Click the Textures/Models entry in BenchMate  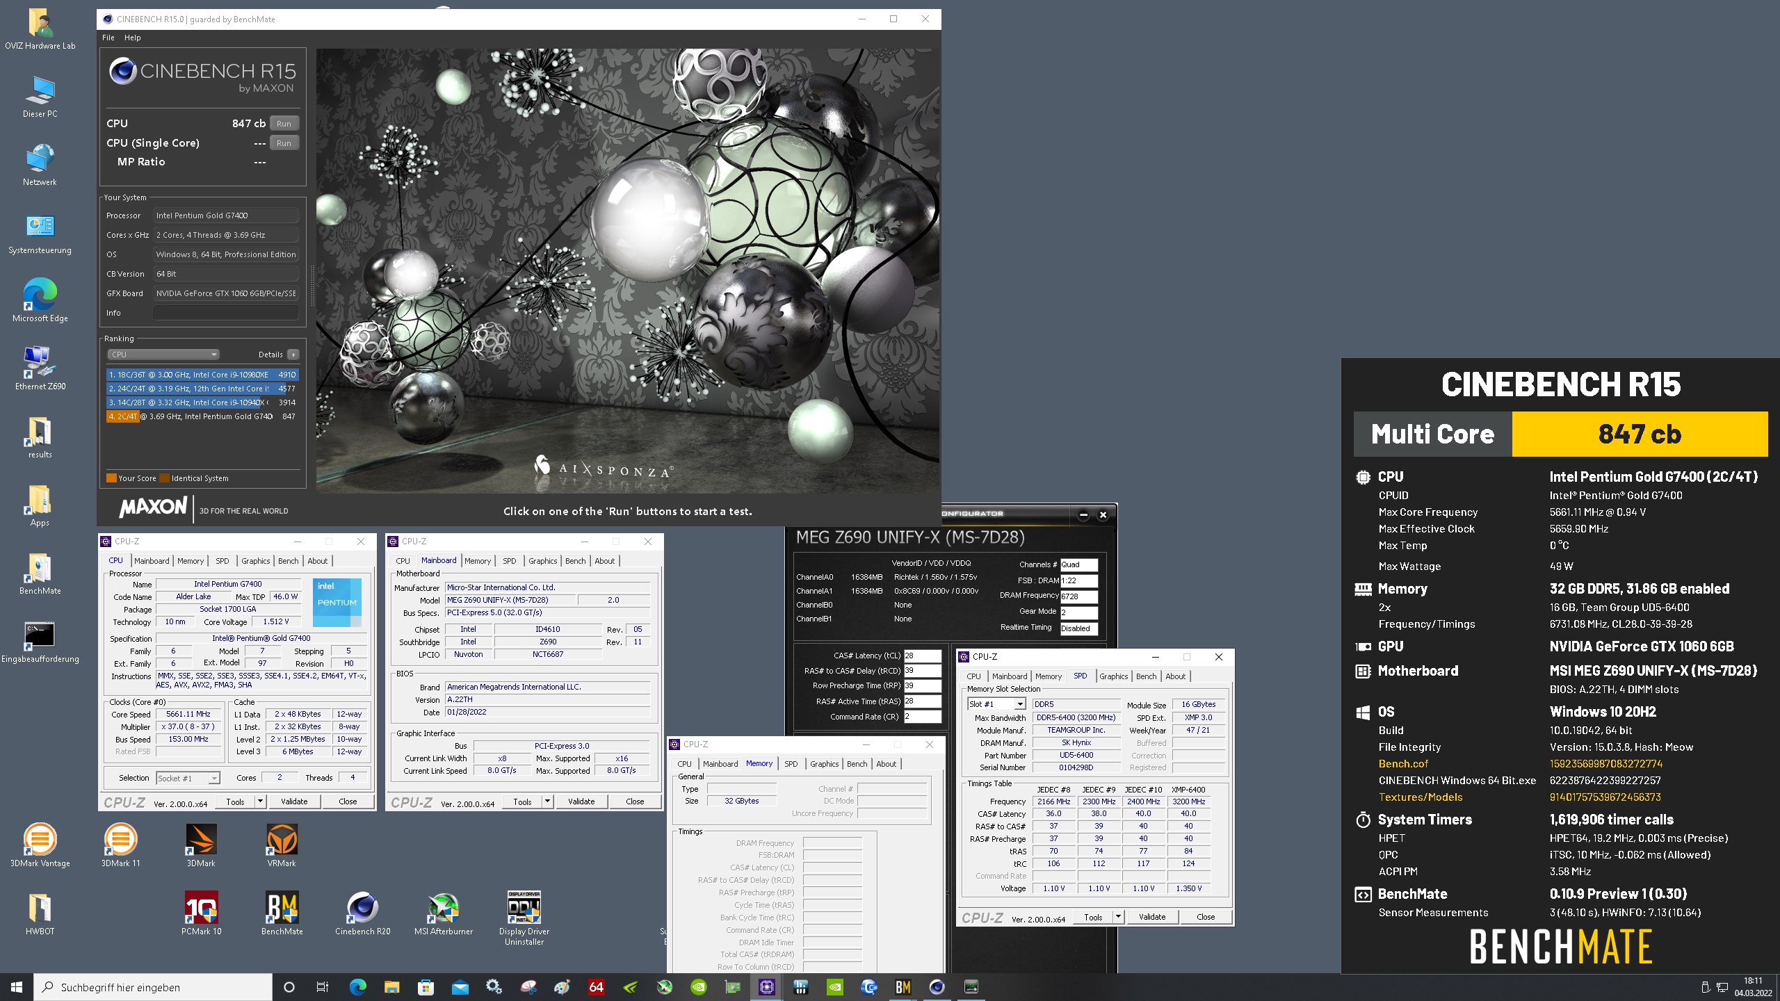[x=1421, y=797]
